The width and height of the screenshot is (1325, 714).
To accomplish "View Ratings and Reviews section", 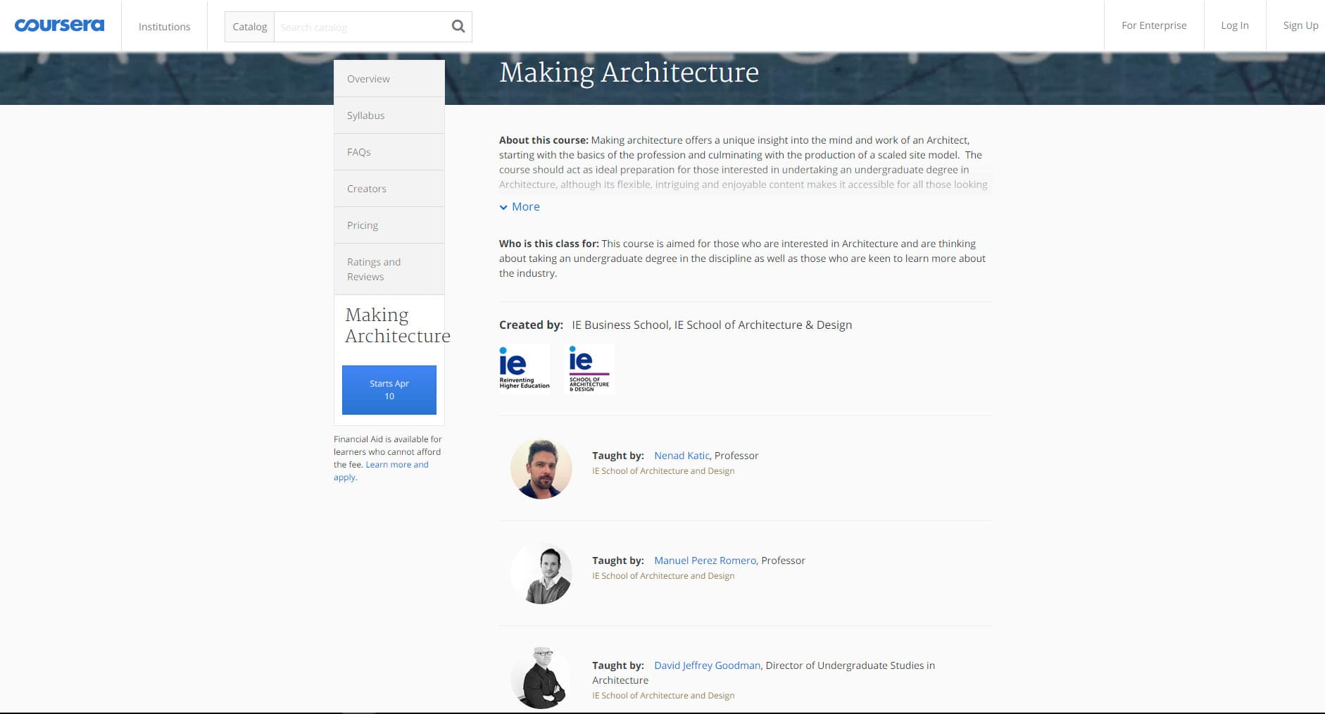I will click(389, 269).
